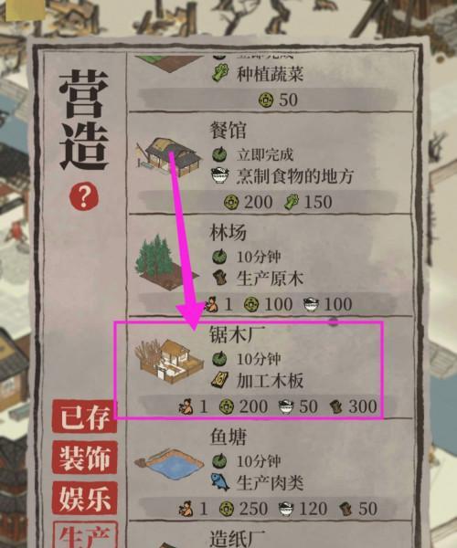Tap the 加工木板 wooden plank icon
The width and height of the screenshot is (457, 548).
(220, 381)
